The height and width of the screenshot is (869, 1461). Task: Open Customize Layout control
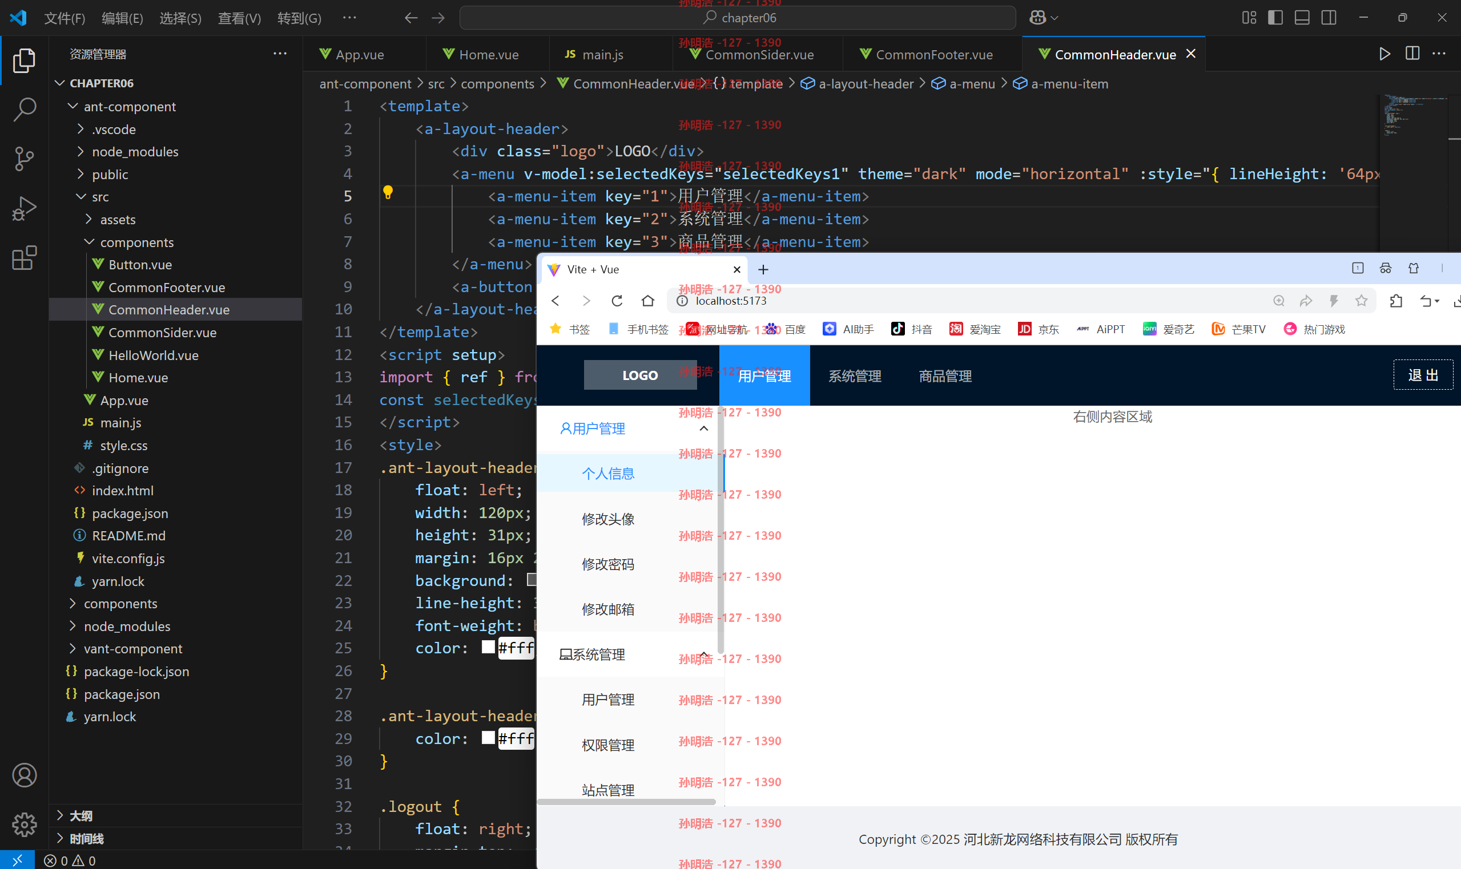coord(1249,18)
